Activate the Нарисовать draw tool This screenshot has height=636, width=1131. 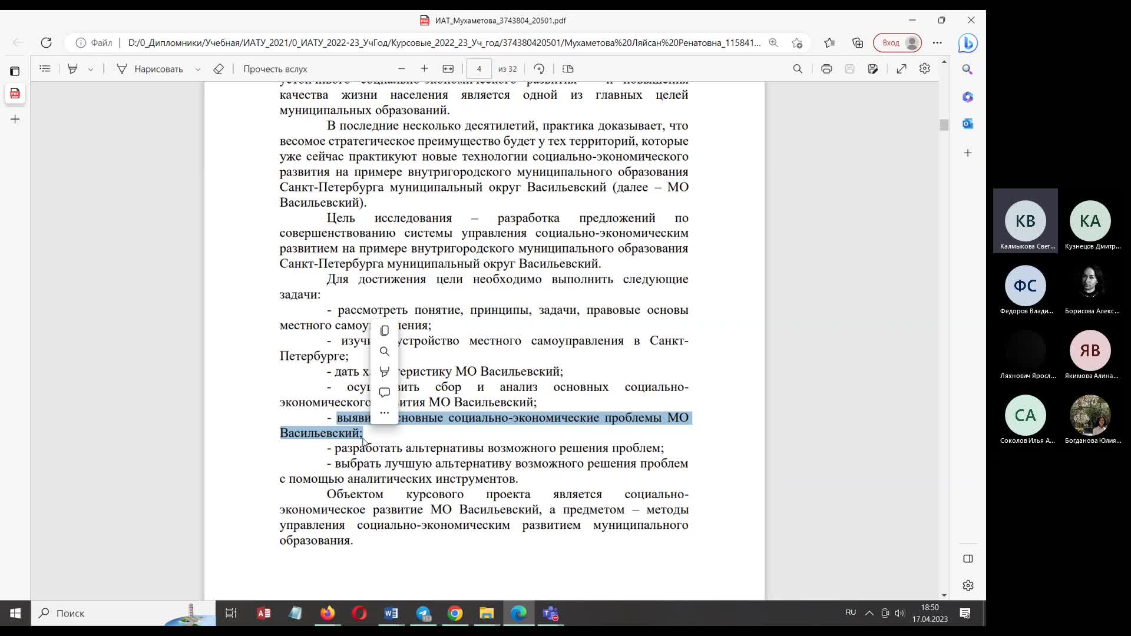[x=150, y=69]
